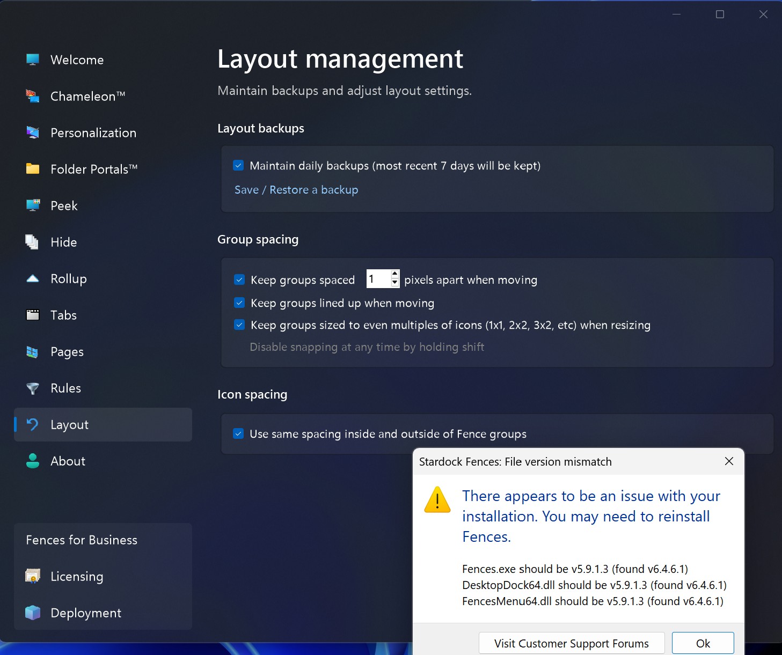This screenshot has width=782, height=655.
Task: Click the Rollup arrow icon
Action: pyautogui.click(x=33, y=278)
